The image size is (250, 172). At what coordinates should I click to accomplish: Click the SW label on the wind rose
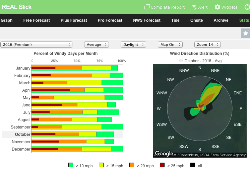click(x=171, y=138)
